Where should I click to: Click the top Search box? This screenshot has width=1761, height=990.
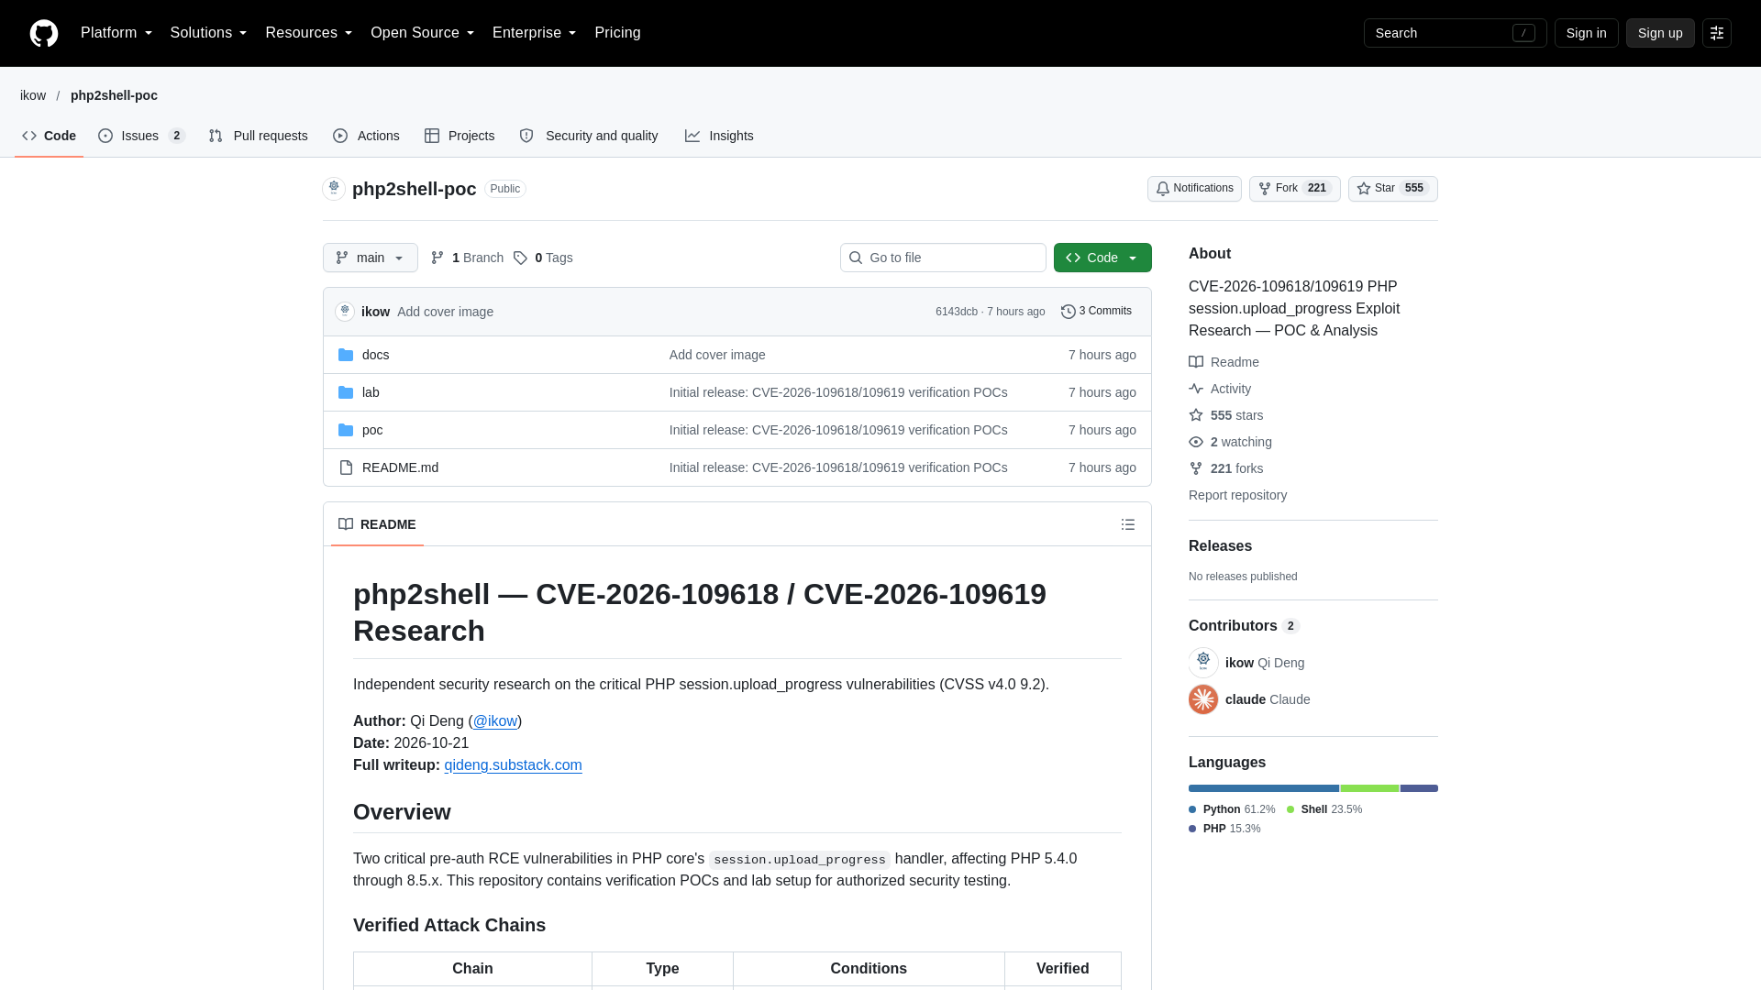click(x=1456, y=33)
